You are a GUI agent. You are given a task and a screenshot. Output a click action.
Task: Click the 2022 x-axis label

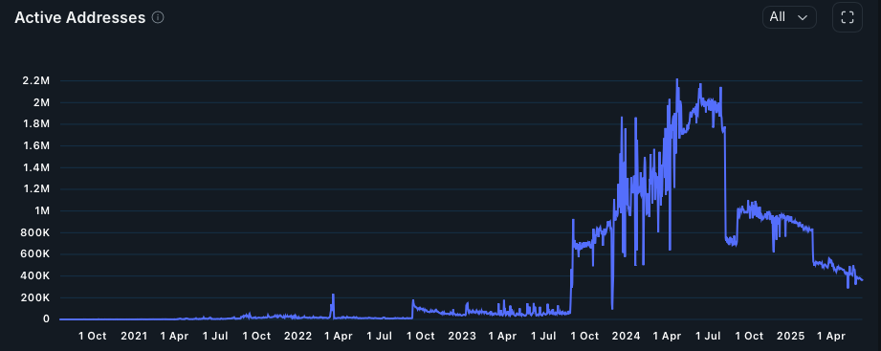pos(297,337)
